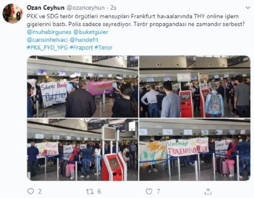View the top-right photo with red kiosks
This screenshot has height=198, width=254.
(x=195, y=86)
